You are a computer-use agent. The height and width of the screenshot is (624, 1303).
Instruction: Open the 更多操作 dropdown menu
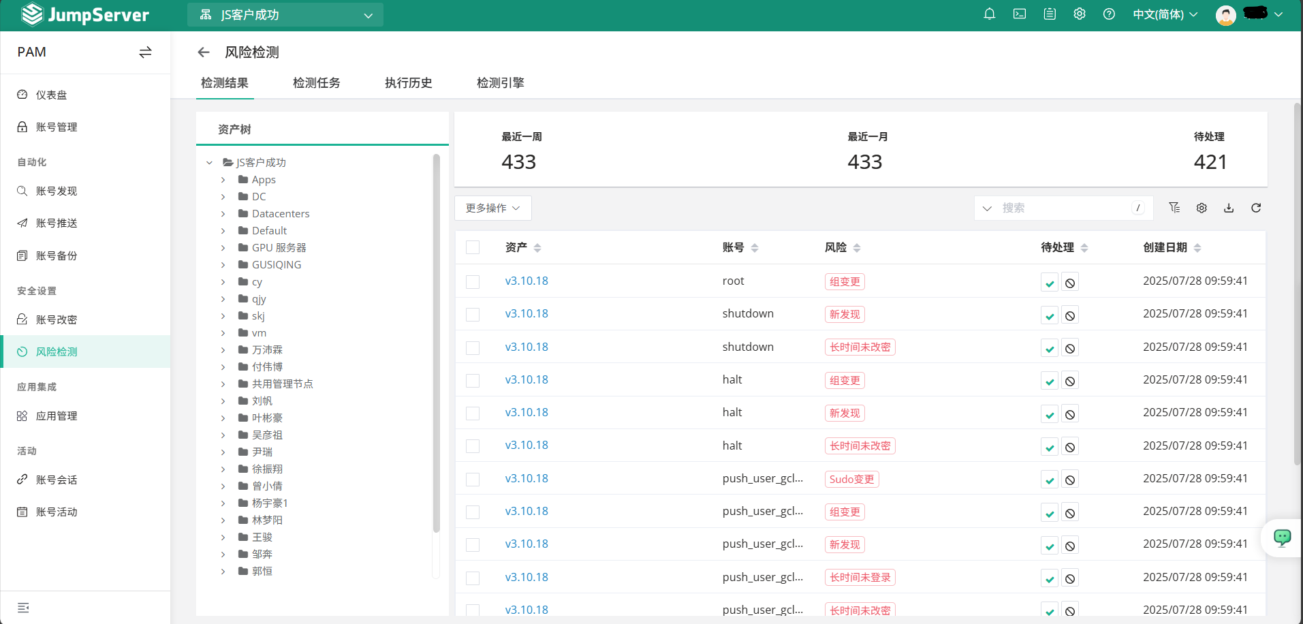click(x=492, y=208)
